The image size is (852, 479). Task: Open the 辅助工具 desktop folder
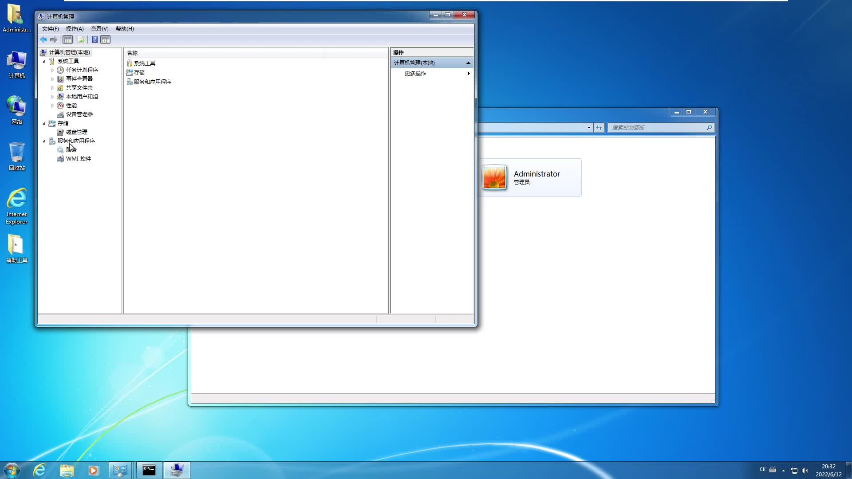pyautogui.click(x=17, y=248)
